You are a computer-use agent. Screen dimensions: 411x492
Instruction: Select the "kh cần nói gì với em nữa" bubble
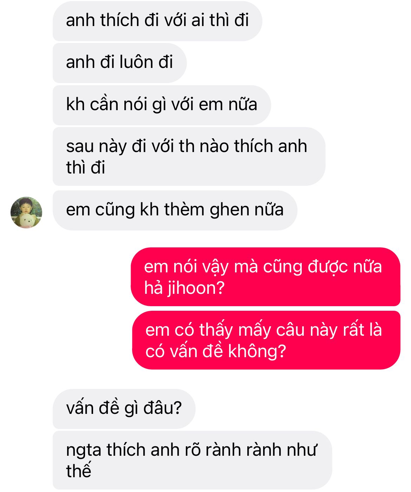[162, 105]
